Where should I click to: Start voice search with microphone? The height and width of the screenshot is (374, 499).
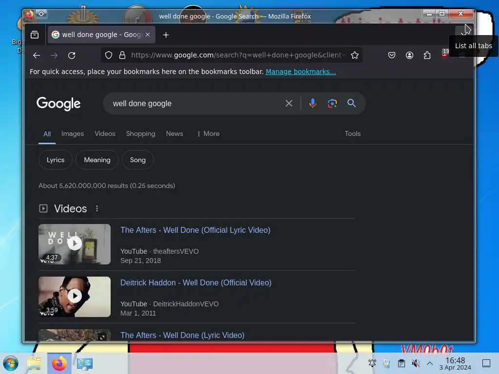[313, 103]
